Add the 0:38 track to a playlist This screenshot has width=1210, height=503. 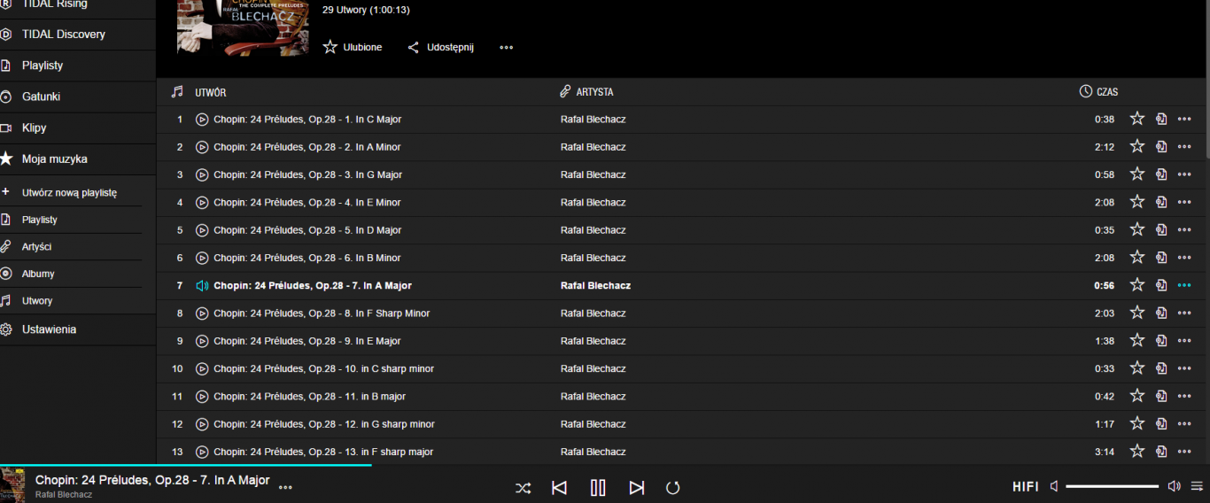1161,120
